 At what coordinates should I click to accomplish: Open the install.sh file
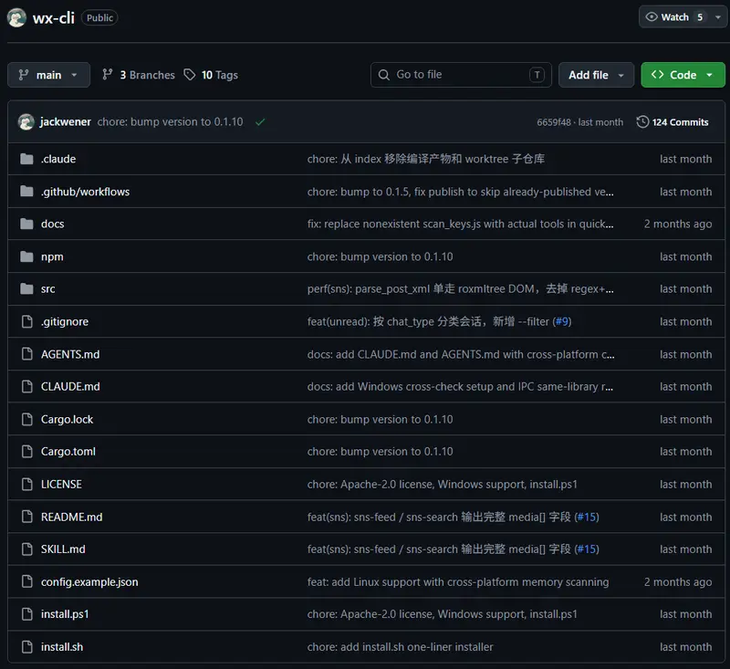[62, 647]
